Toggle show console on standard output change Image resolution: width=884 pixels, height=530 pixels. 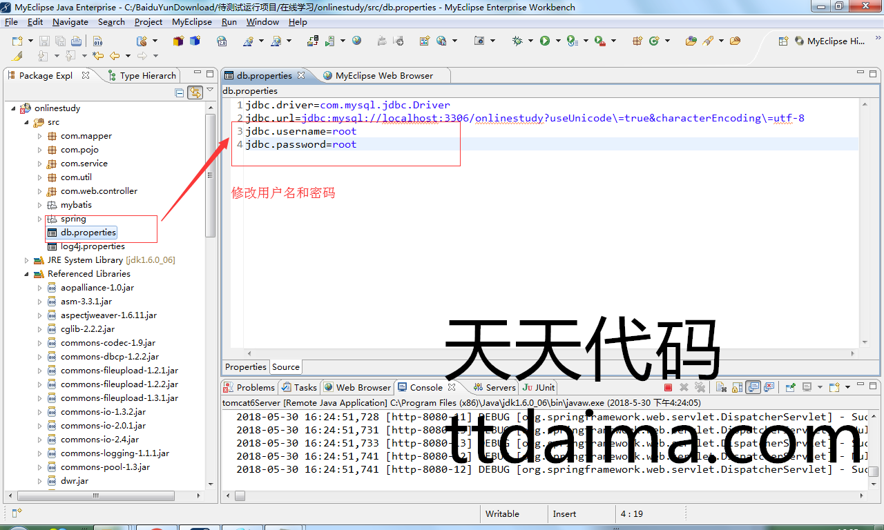pyautogui.click(x=753, y=387)
